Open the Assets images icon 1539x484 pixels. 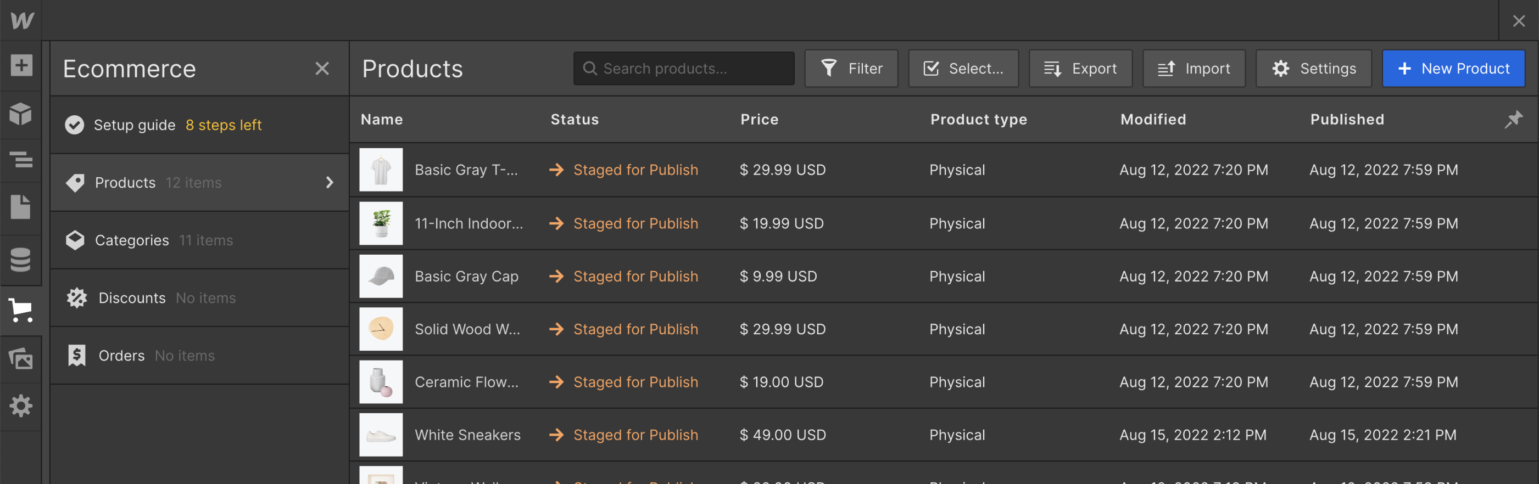click(21, 358)
